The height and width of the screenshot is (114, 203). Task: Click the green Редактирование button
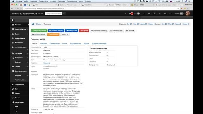[x=39, y=31]
